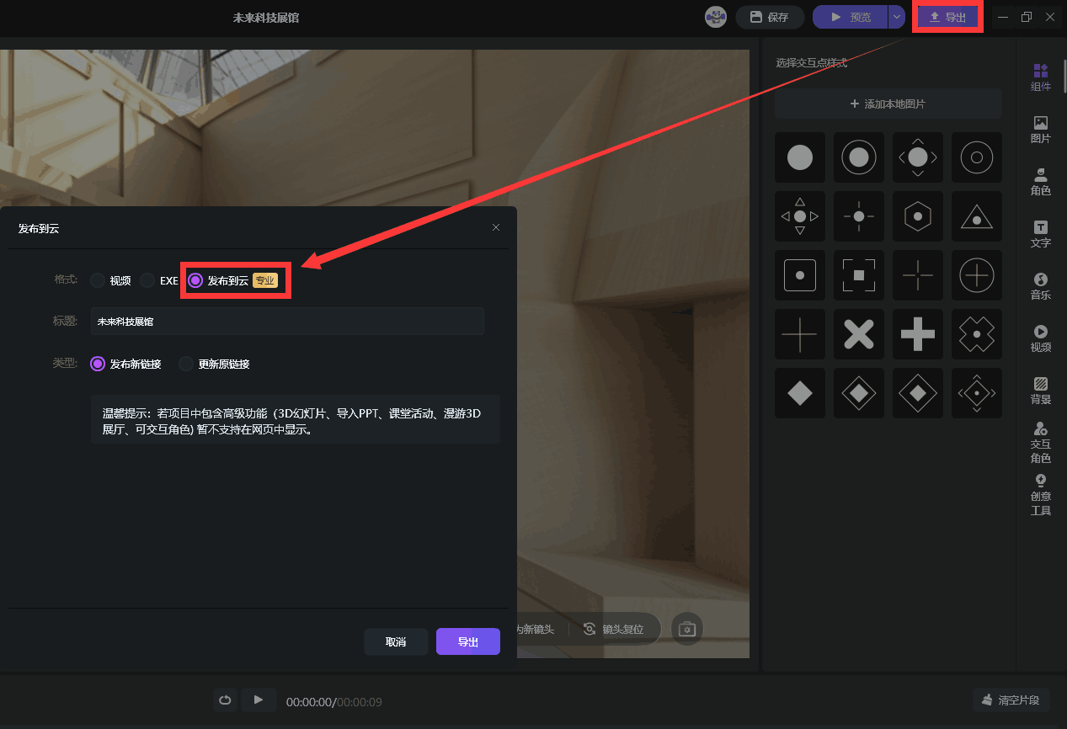Choose 更新原链接 radio option
Screen dimensions: 1067x729
[186, 364]
